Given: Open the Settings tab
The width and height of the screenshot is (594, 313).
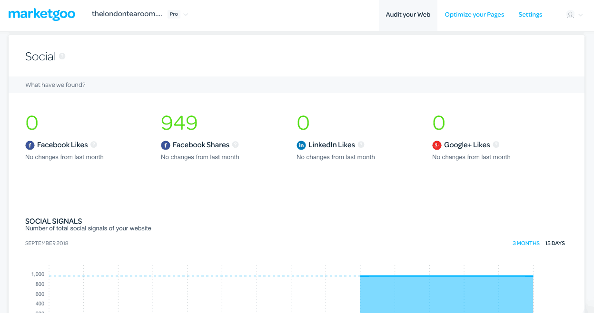Looking at the screenshot, I should coord(530,15).
